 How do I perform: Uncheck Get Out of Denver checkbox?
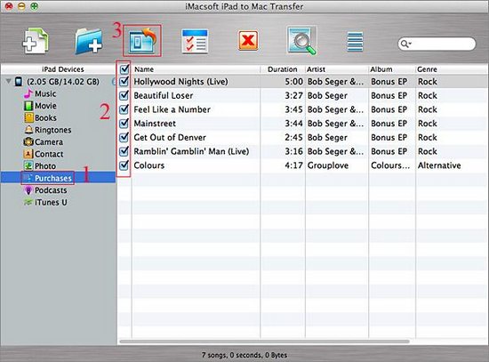click(124, 137)
